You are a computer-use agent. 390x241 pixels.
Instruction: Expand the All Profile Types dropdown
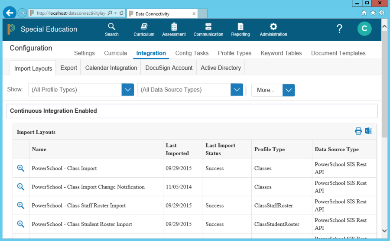(127, 90)
